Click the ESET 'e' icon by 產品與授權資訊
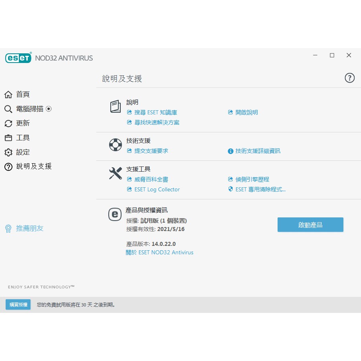 [x=115, y=214]
